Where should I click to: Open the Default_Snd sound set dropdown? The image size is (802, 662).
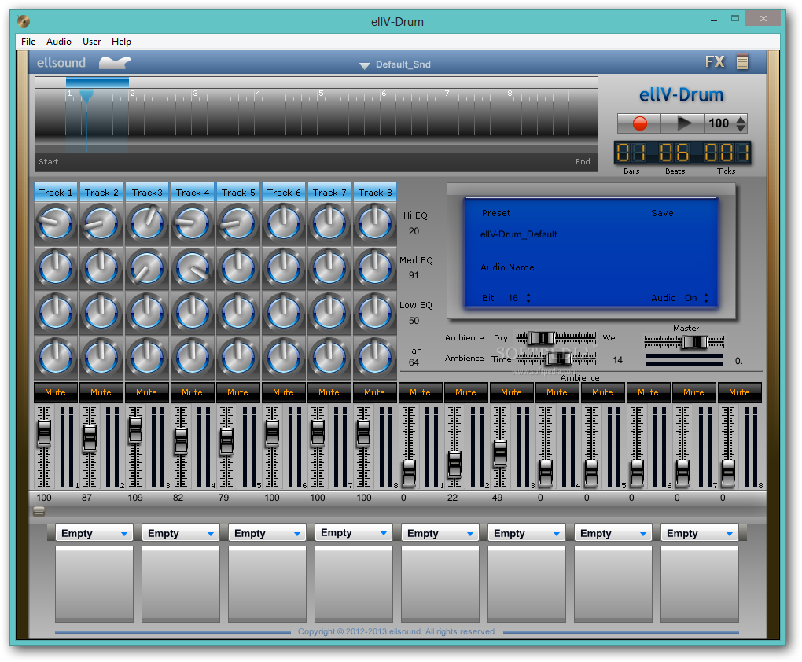[395, 64]
